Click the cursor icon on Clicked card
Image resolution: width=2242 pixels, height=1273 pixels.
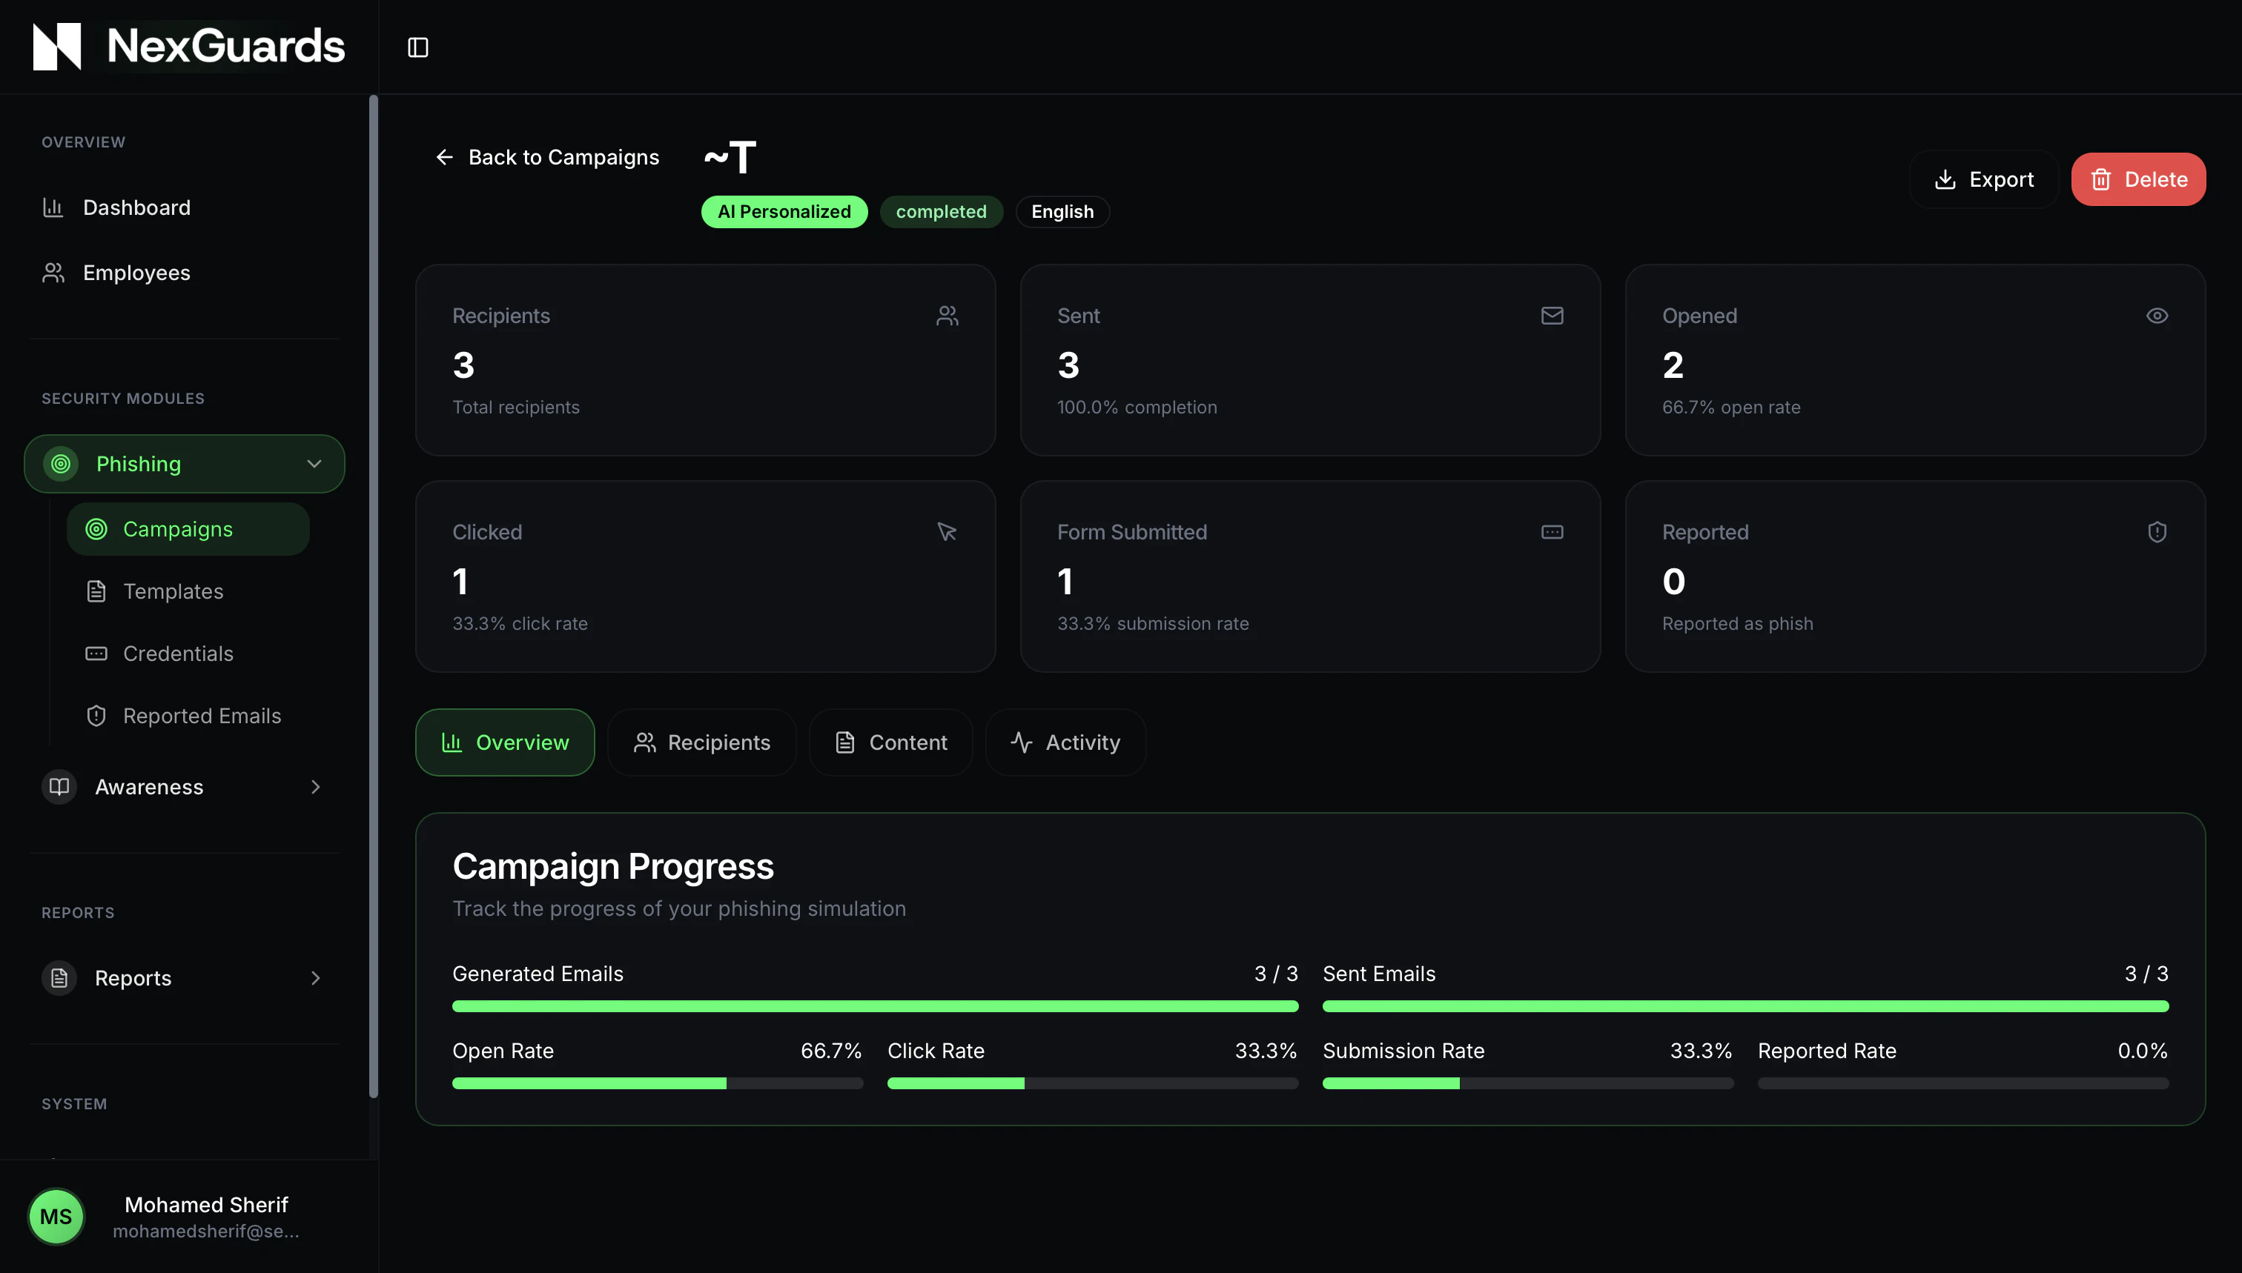[x=947, y=531]
